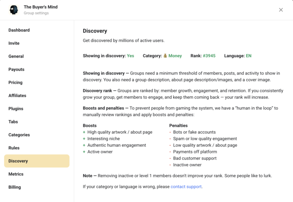The image size is (293, 202).
Task: Go to the Rules section
Action: coord(14,148)
